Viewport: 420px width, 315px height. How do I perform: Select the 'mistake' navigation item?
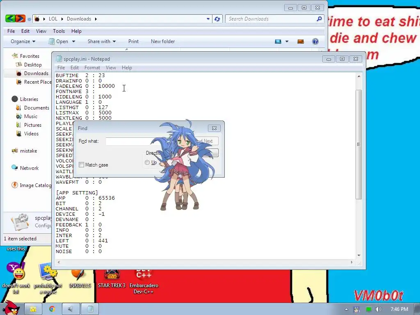[x=24, y=151]
